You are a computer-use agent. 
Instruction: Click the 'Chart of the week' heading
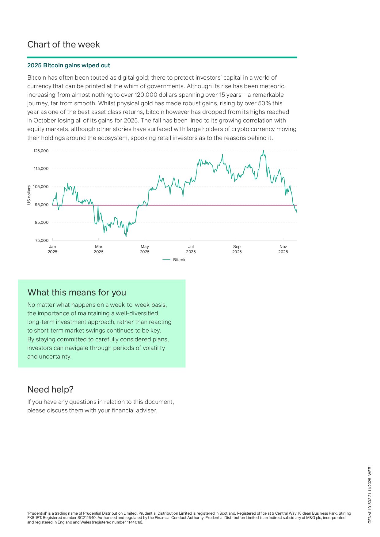63,44
